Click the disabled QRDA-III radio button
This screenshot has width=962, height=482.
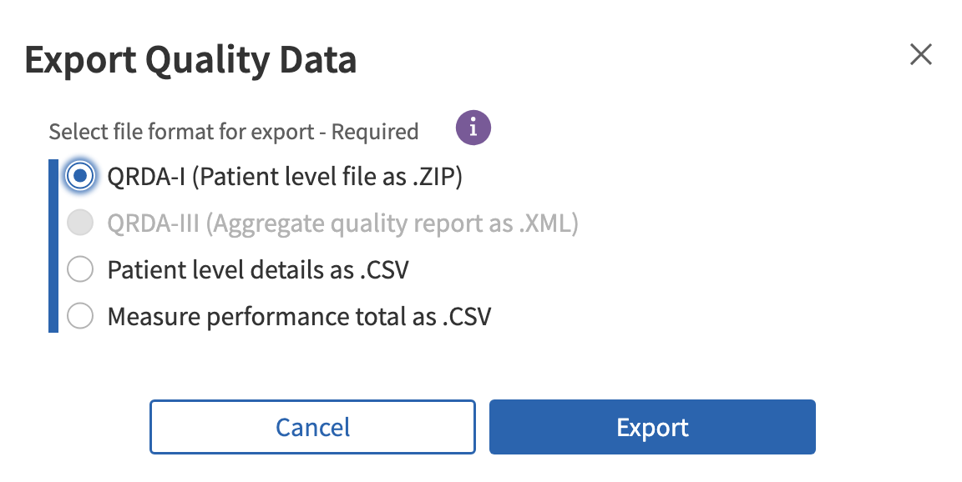click(80, 223)
